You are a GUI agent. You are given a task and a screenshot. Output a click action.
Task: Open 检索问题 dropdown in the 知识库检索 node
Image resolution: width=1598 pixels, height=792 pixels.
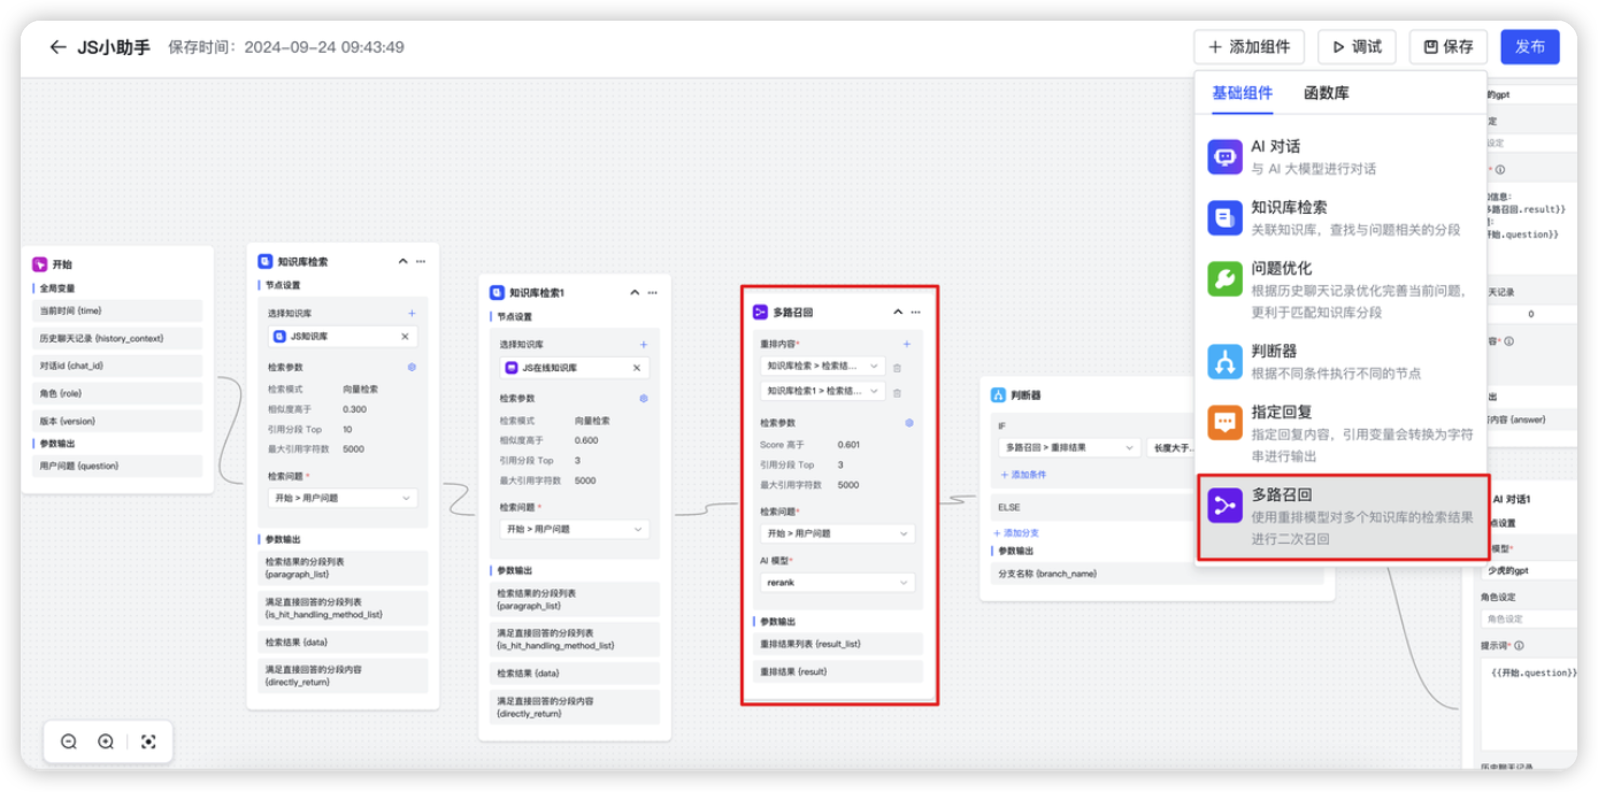coord(343,498)
